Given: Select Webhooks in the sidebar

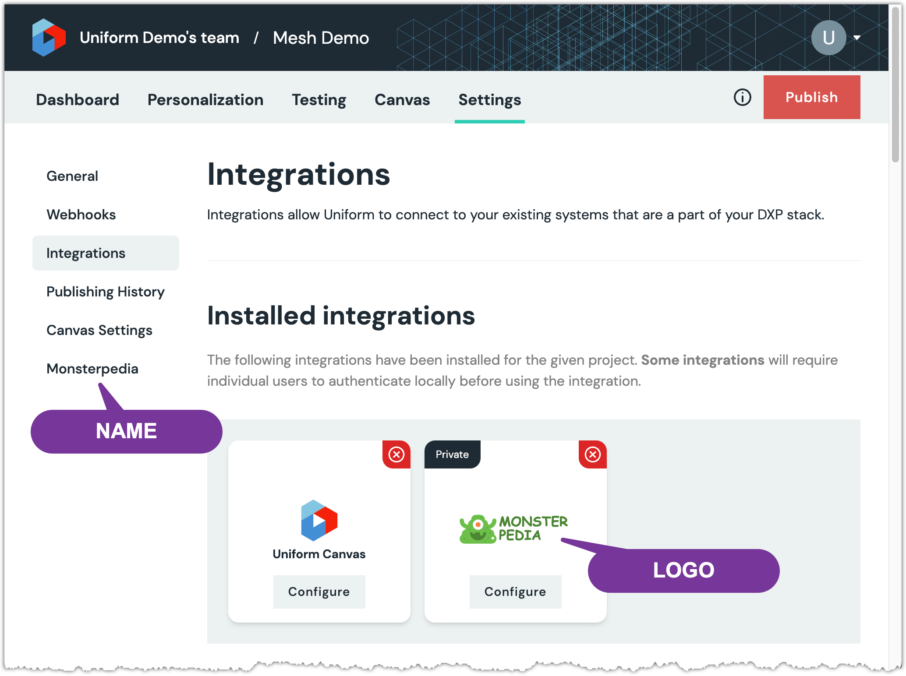Looking at the screenshot, I should click(x=81, y=215).
